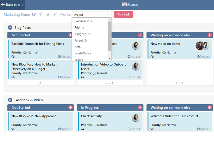Choose Assigned To in the dropdown menu
Screen dimensions: 214x160
tap(82, 34)
